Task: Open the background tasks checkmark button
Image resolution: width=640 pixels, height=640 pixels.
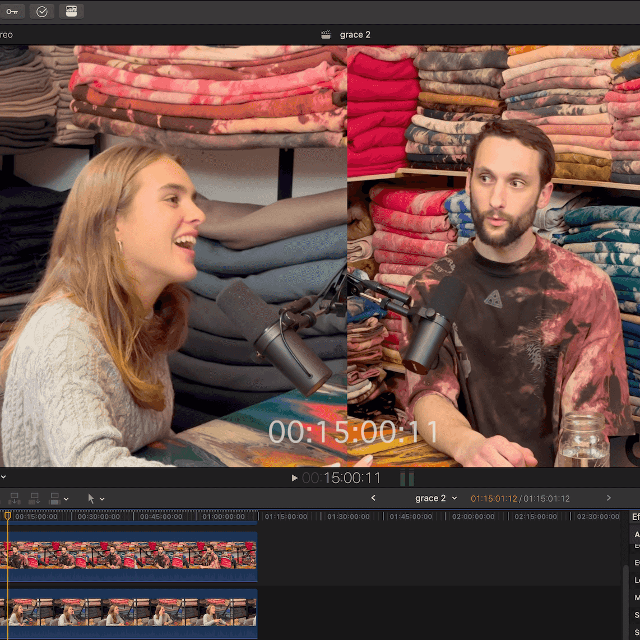Action: click(42, 11)
